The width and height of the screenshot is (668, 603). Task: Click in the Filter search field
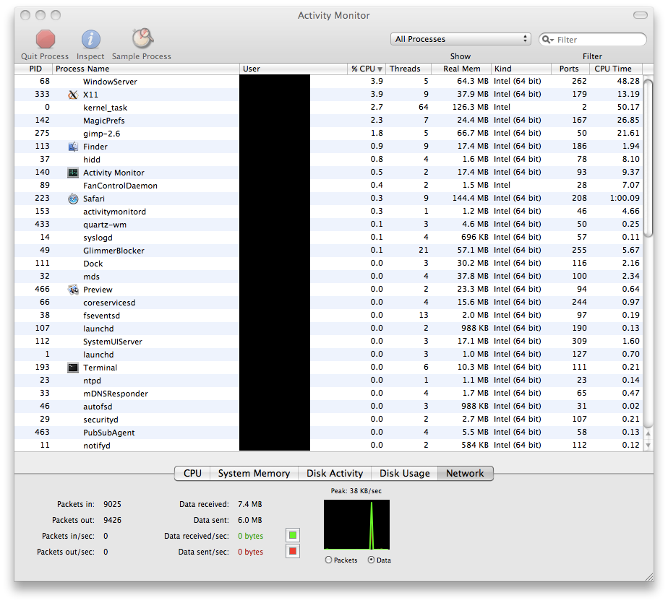[x=593, y=40]
